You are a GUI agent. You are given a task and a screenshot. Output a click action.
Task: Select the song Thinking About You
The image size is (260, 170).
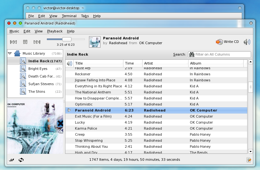pyautogui.click(x=156, y=146)
